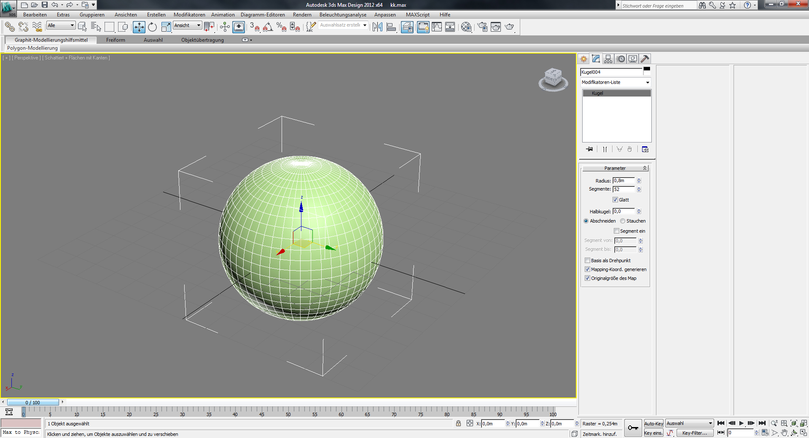This screenshot has width=809, height=438.
Task: Click Bind to Space Warp icon
Action: click(x=37, y=27)
